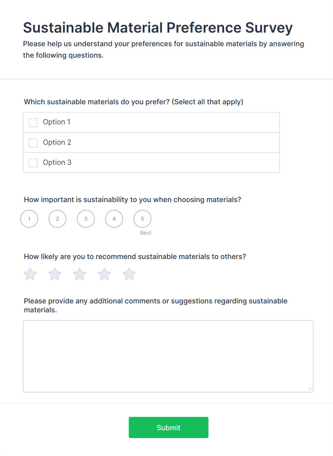The image size is (333, 456).
Task: Pick importance rating 3 circle
Action: point(86,219)
